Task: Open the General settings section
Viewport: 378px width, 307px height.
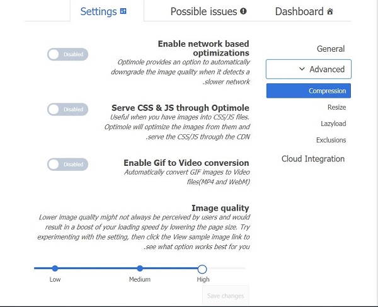Action: pos(331,49)
